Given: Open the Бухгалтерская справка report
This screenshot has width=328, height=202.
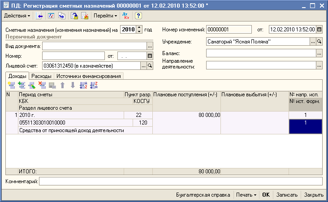Looking at the screenshot, I should (203, 195).
